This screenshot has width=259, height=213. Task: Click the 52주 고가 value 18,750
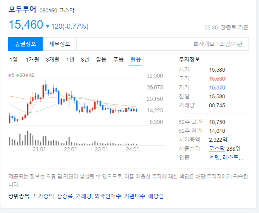pyautogui.click(x=217, y=122)
